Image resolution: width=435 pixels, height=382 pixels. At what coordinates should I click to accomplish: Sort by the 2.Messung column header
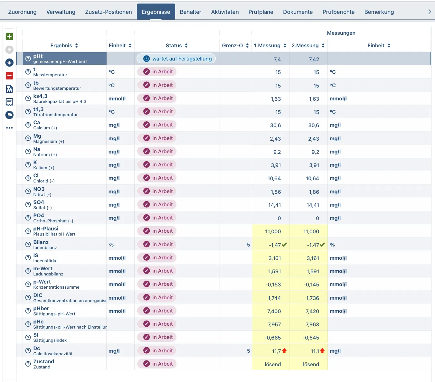[x=308, y=46]
